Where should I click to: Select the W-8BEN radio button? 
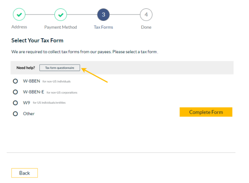click(15, 81)
